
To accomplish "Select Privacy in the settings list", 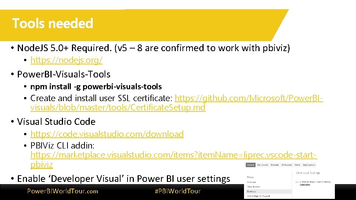I will [x=250, y=177].
